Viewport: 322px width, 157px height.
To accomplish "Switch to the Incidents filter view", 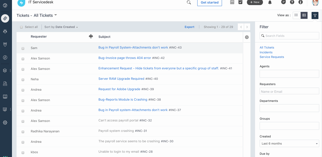I will pos(266,52).
